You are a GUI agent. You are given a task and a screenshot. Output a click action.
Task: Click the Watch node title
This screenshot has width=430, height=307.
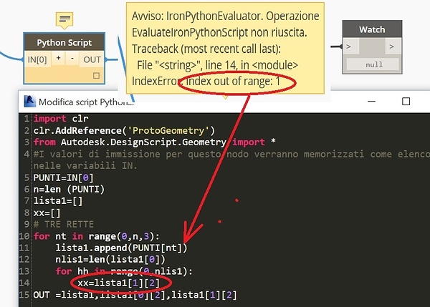coord(372,29)
